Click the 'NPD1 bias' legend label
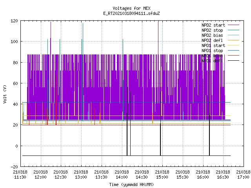The image size is (251, 188). (212, 56)
